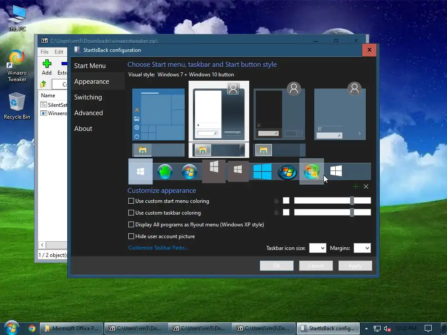The width and height of the screenshot is (447, 335).
Task: Enable Use custom start menu coloring
Action: point(131,201)
